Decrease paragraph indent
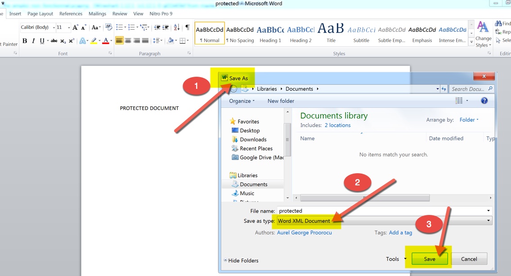This screenshot has height=276, width=511. pos(157,27)
